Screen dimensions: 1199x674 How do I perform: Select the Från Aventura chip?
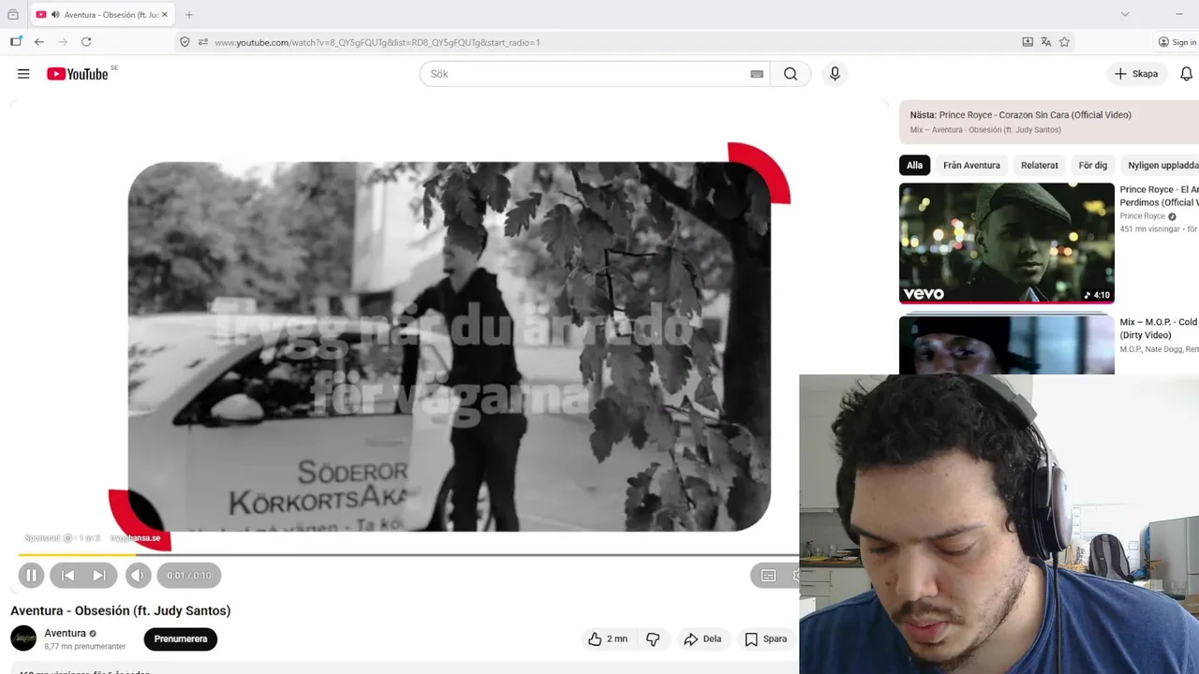(971, 166)
